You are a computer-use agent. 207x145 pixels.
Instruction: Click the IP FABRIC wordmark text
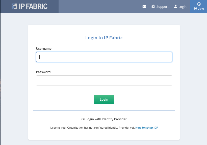33,6
